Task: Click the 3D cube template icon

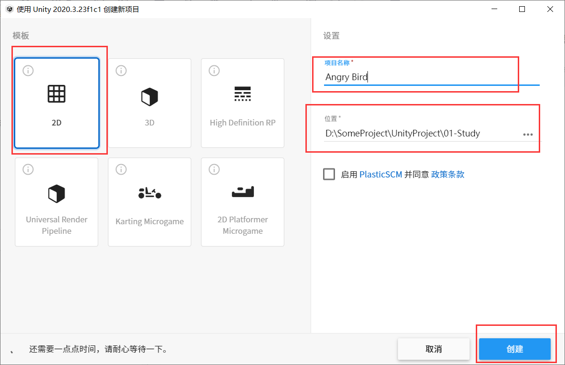Action: [149, 96]
